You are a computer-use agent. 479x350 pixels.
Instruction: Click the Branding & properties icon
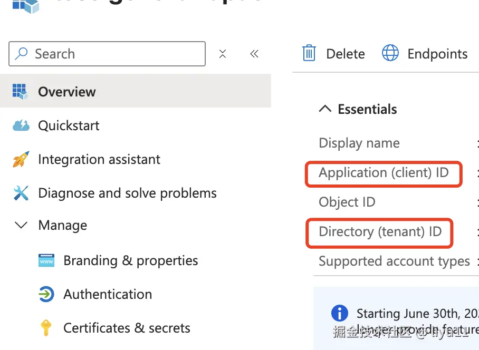pos(46,260)
